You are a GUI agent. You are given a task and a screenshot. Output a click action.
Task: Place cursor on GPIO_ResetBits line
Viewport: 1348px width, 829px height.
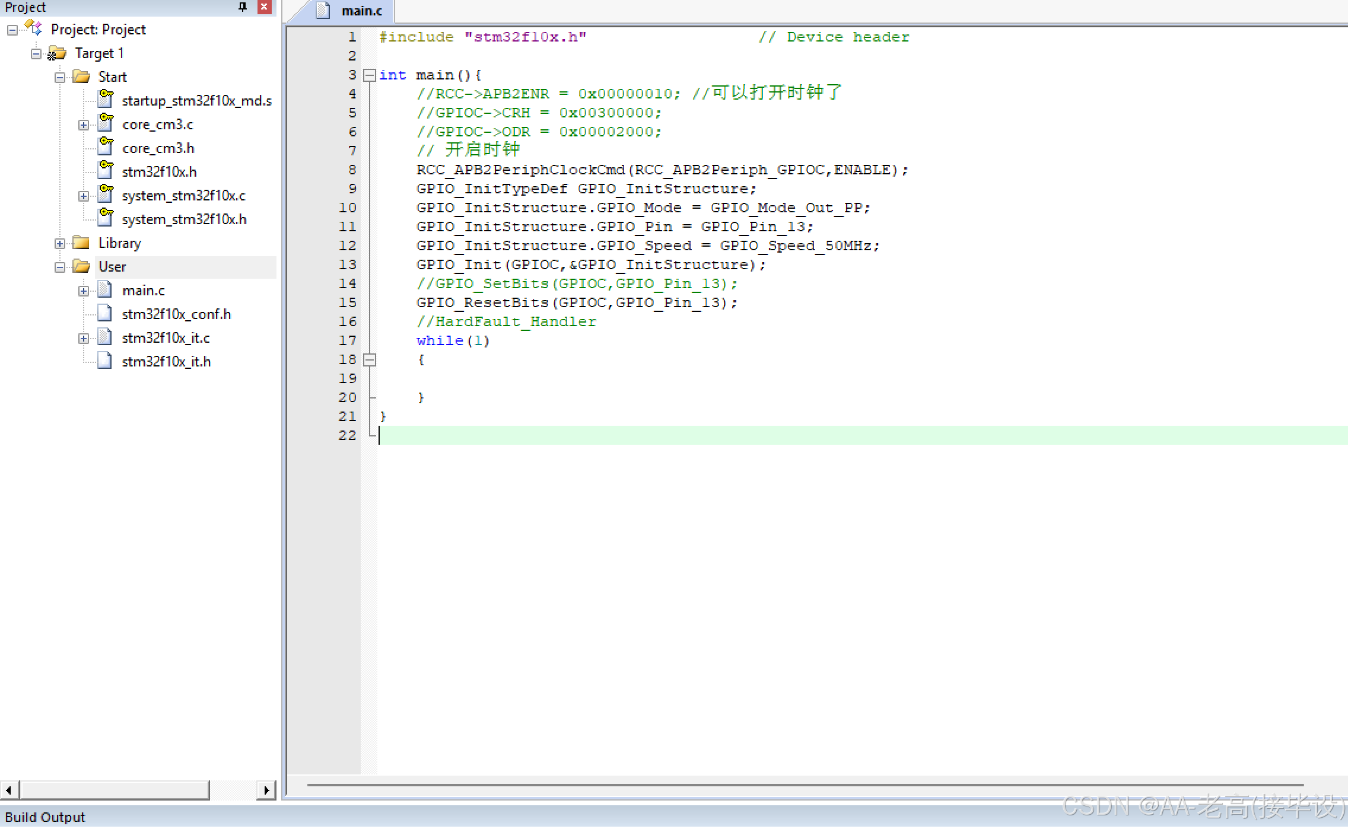tap(577, 303)
